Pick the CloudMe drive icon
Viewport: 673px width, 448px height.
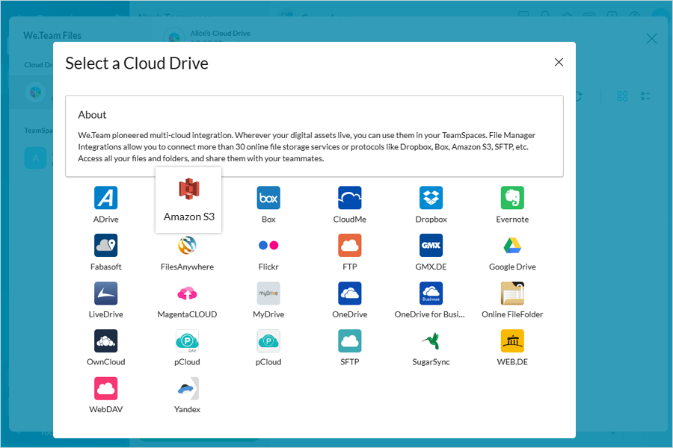pos(349,198)
